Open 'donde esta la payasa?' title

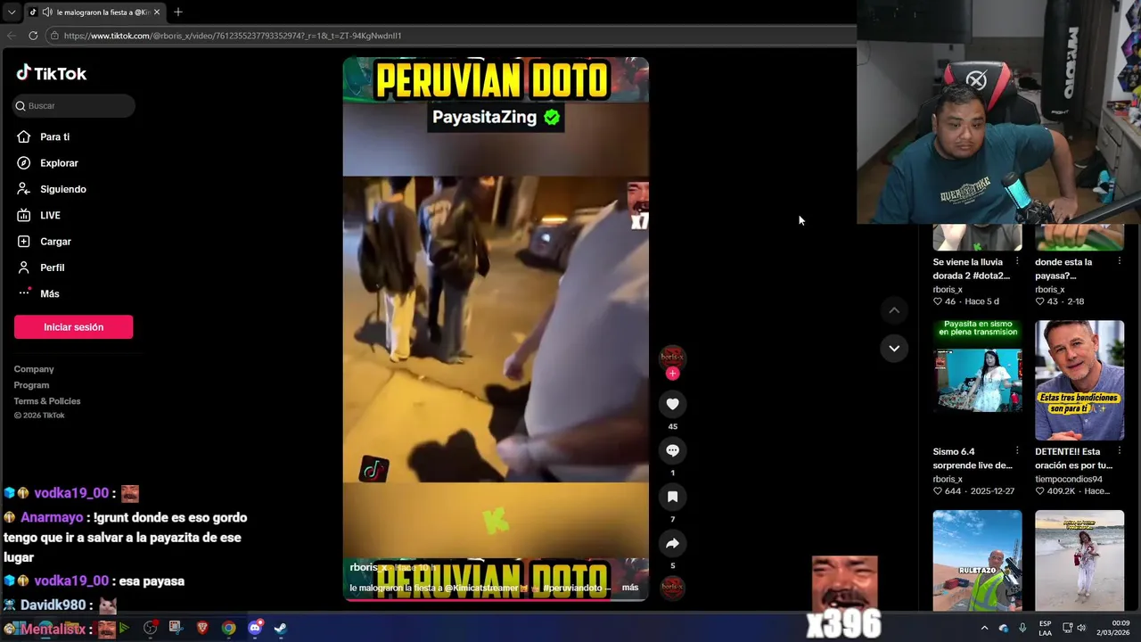click(1064, 268)
